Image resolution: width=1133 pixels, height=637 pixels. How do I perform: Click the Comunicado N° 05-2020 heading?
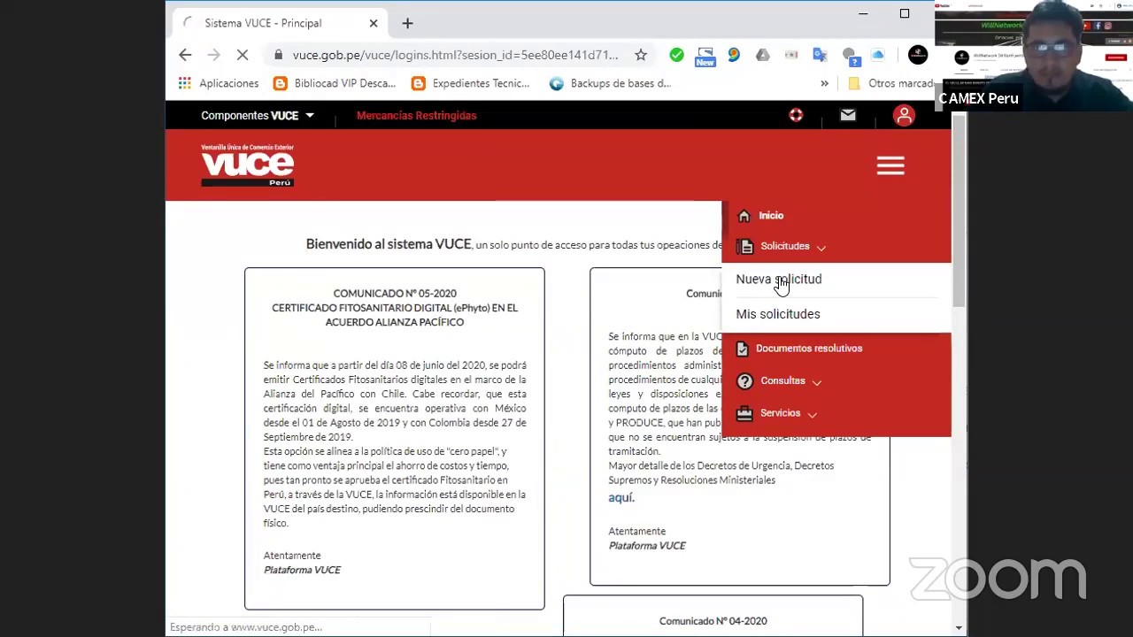pos(395,293)
